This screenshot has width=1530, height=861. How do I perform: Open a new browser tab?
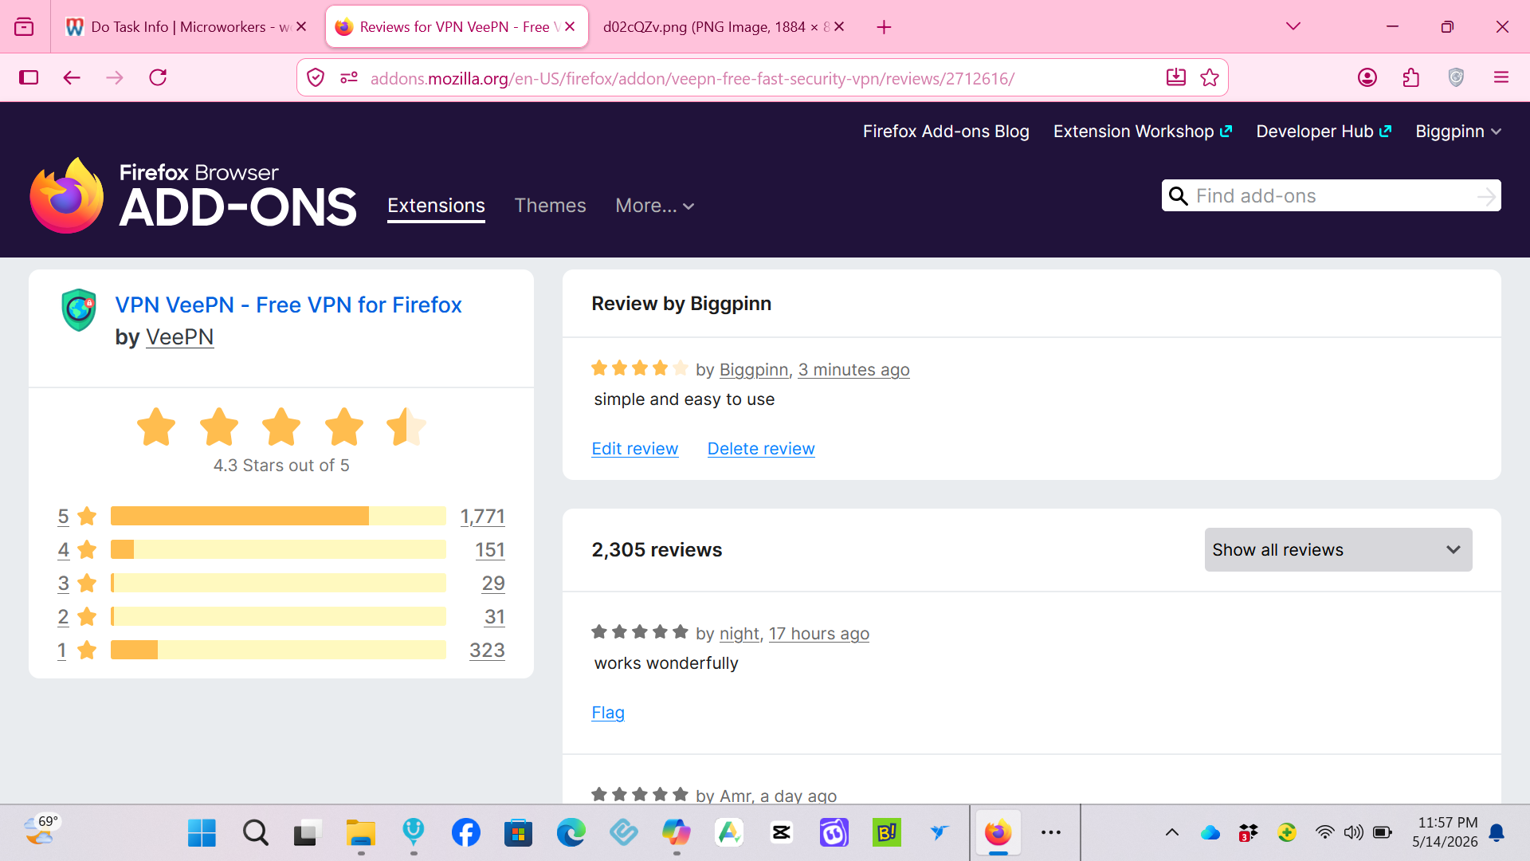[x=884, y=27]
